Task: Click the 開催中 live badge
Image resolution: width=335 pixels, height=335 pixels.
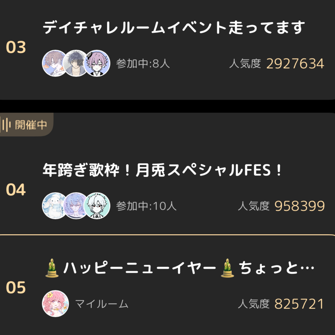Action: tap(31, 125)
